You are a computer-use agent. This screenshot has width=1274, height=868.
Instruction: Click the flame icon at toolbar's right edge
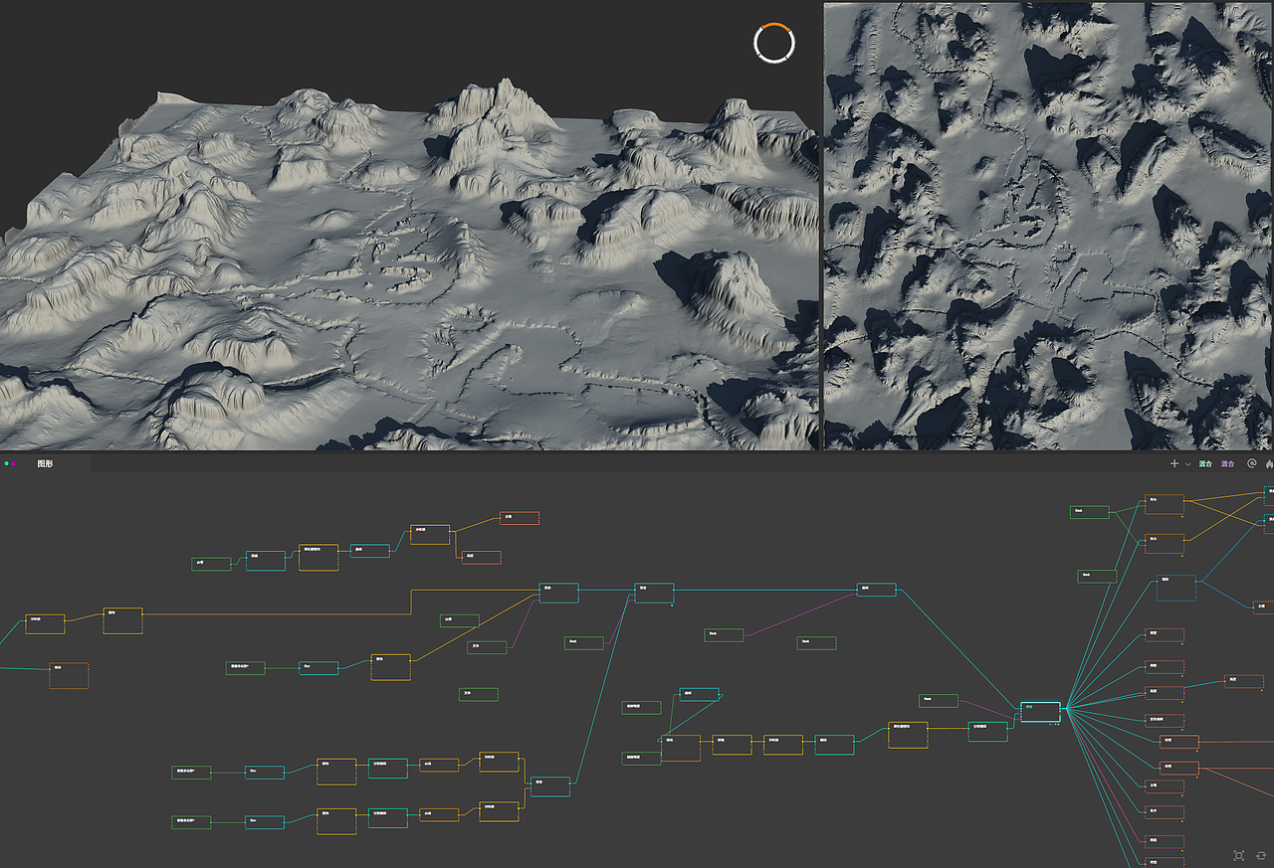pos(1269,463)
